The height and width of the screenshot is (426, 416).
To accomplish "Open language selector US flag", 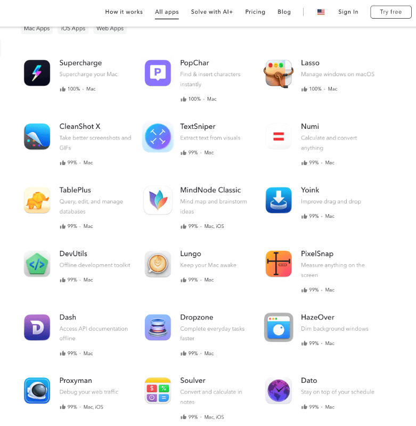I will click(x=321, y=12).
